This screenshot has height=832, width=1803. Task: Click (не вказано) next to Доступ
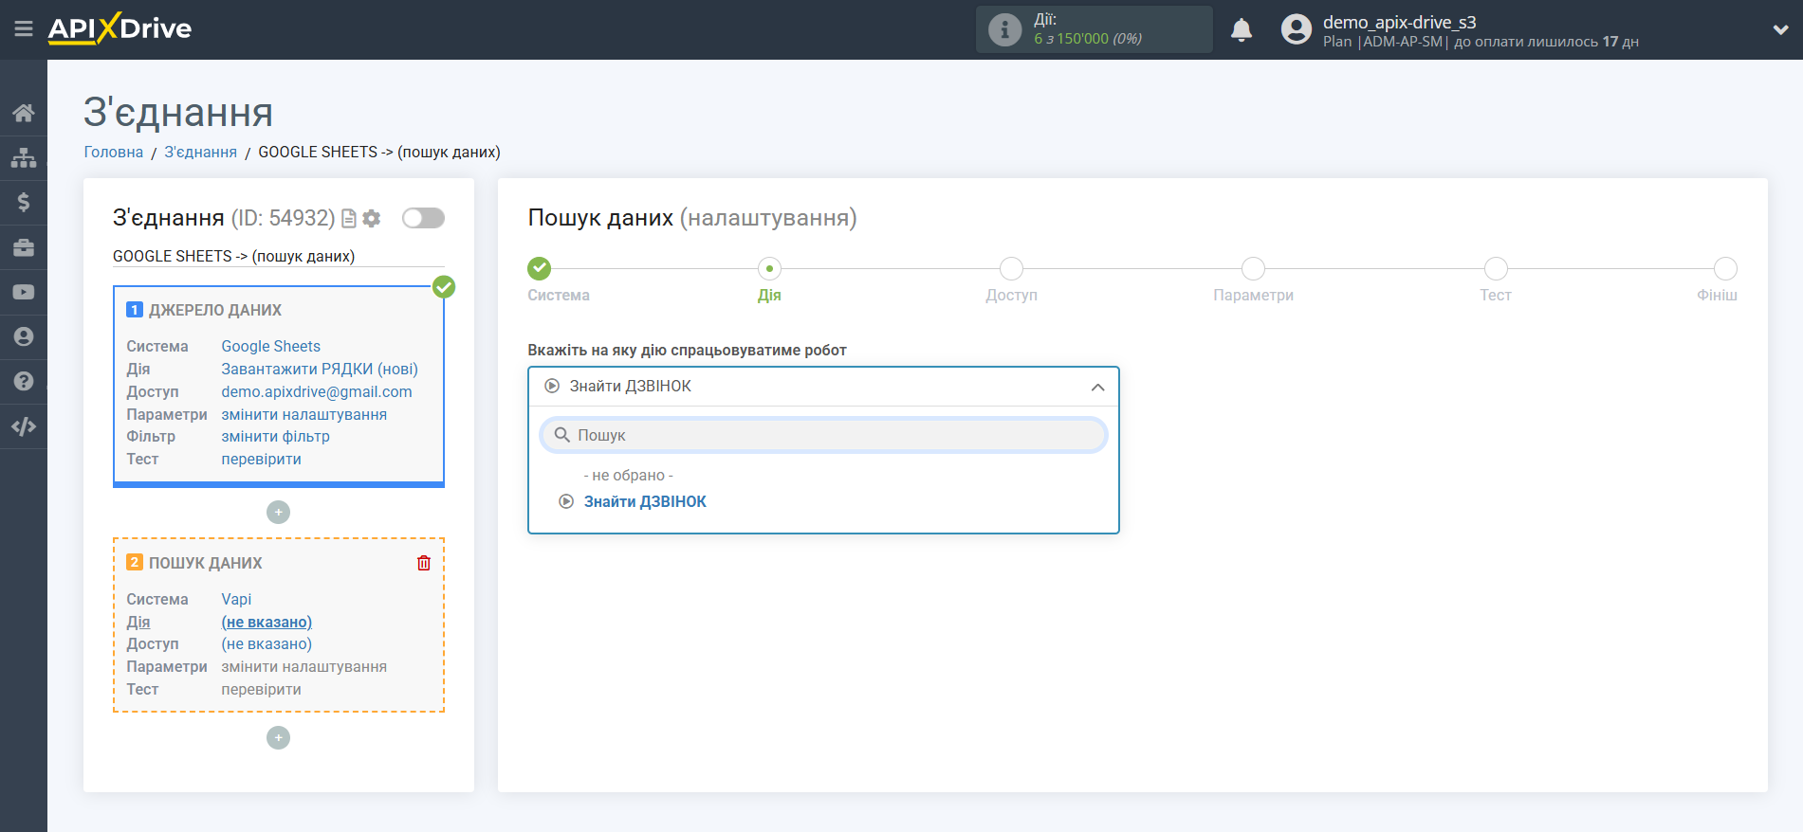267,644
